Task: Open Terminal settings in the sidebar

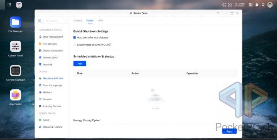Action: pyautogui.click(x=45, y=64)
